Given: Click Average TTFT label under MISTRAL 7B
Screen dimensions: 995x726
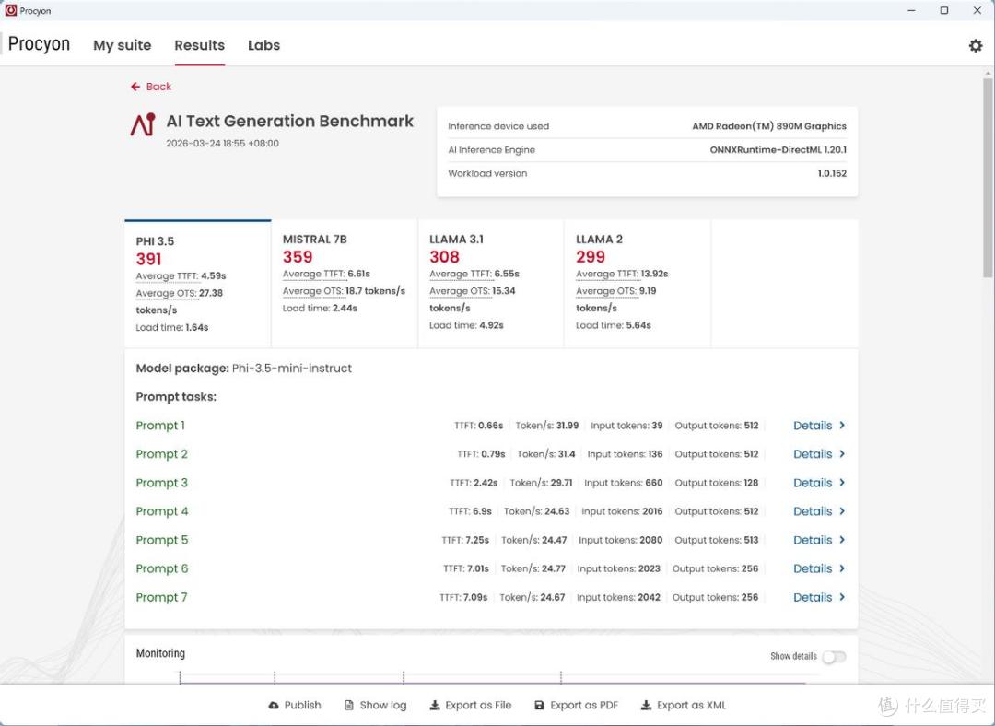Looking at the screenshot, I should [313, 274].
